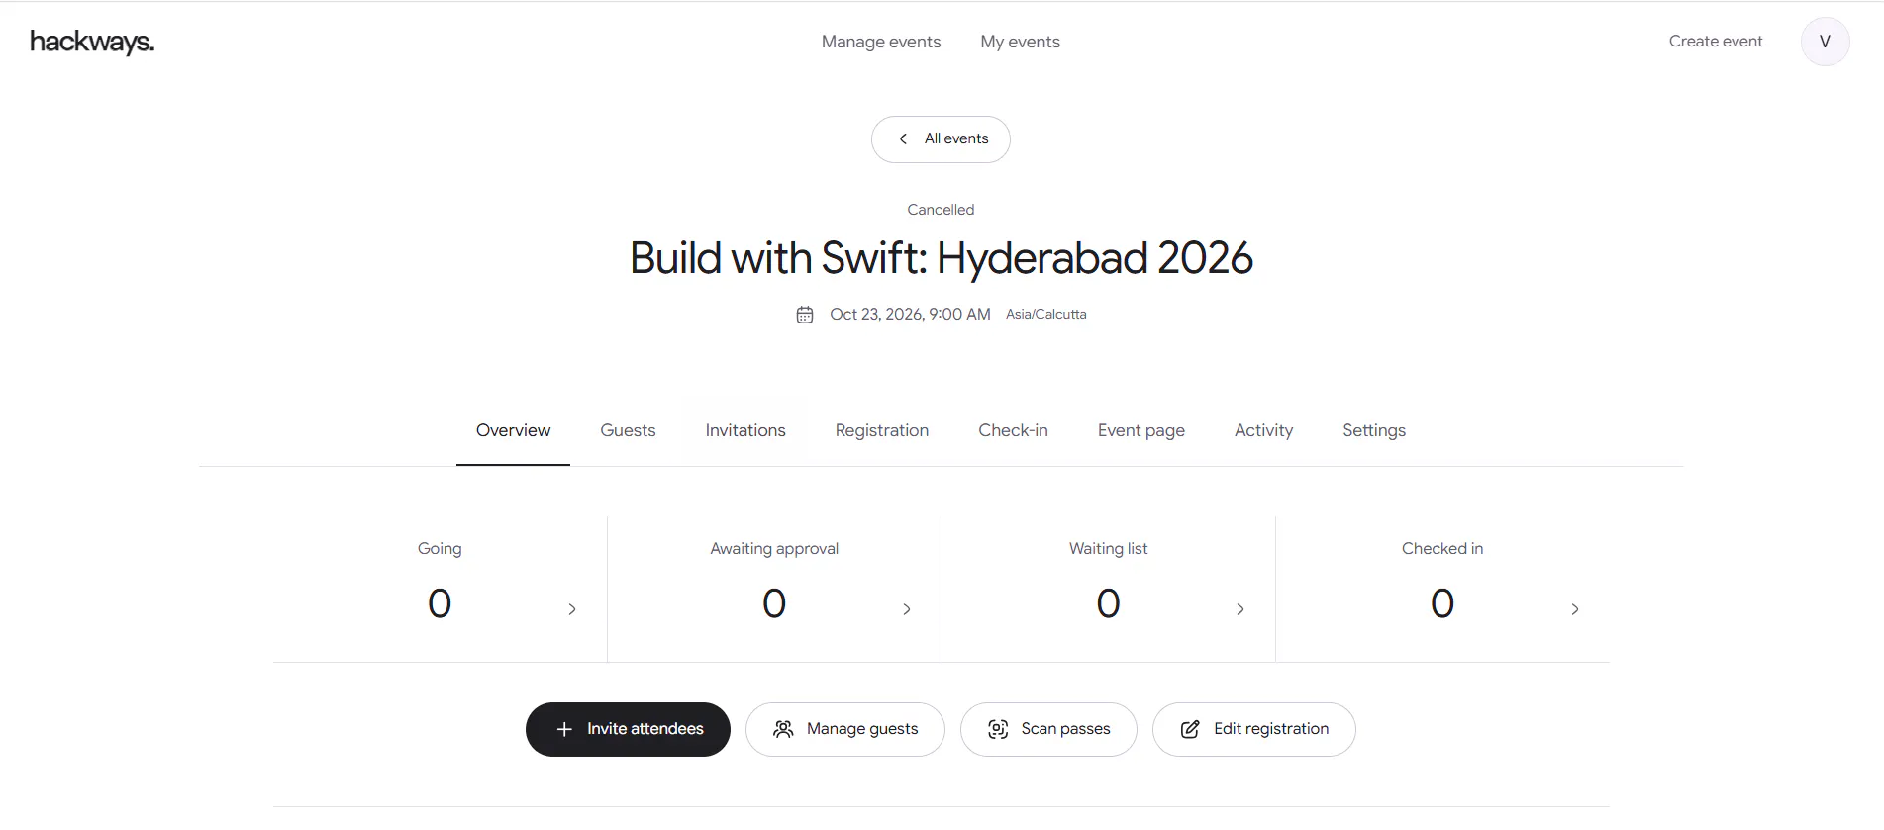This screenshot has height=830, width=1884.
Task: Click the All events text
Action: point(956,139)
